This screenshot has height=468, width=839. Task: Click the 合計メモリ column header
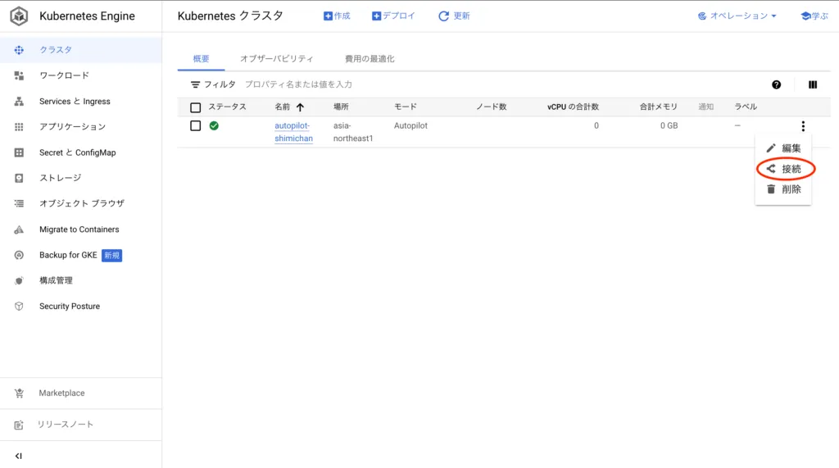tap(658, 107)
